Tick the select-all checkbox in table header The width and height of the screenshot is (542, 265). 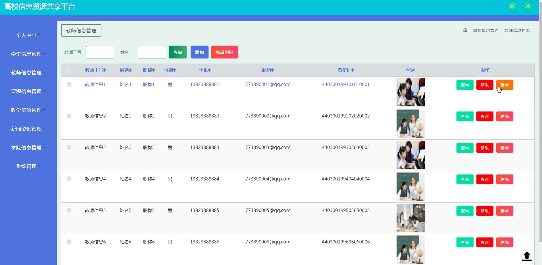tap(69, 70)
